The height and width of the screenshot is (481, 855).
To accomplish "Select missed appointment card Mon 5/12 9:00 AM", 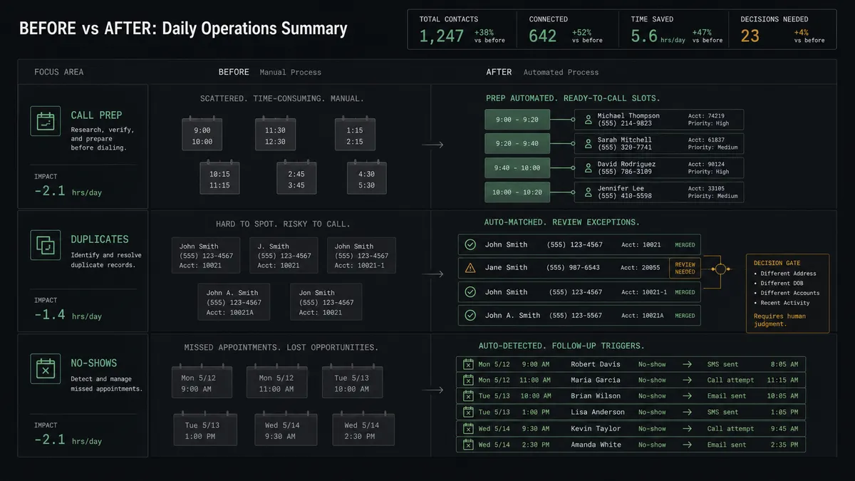I will pos(202,381).
